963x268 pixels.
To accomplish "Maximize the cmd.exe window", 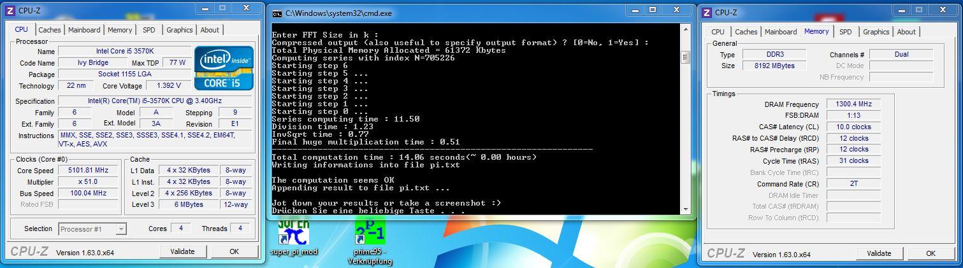I will click(x=653, y=10).
